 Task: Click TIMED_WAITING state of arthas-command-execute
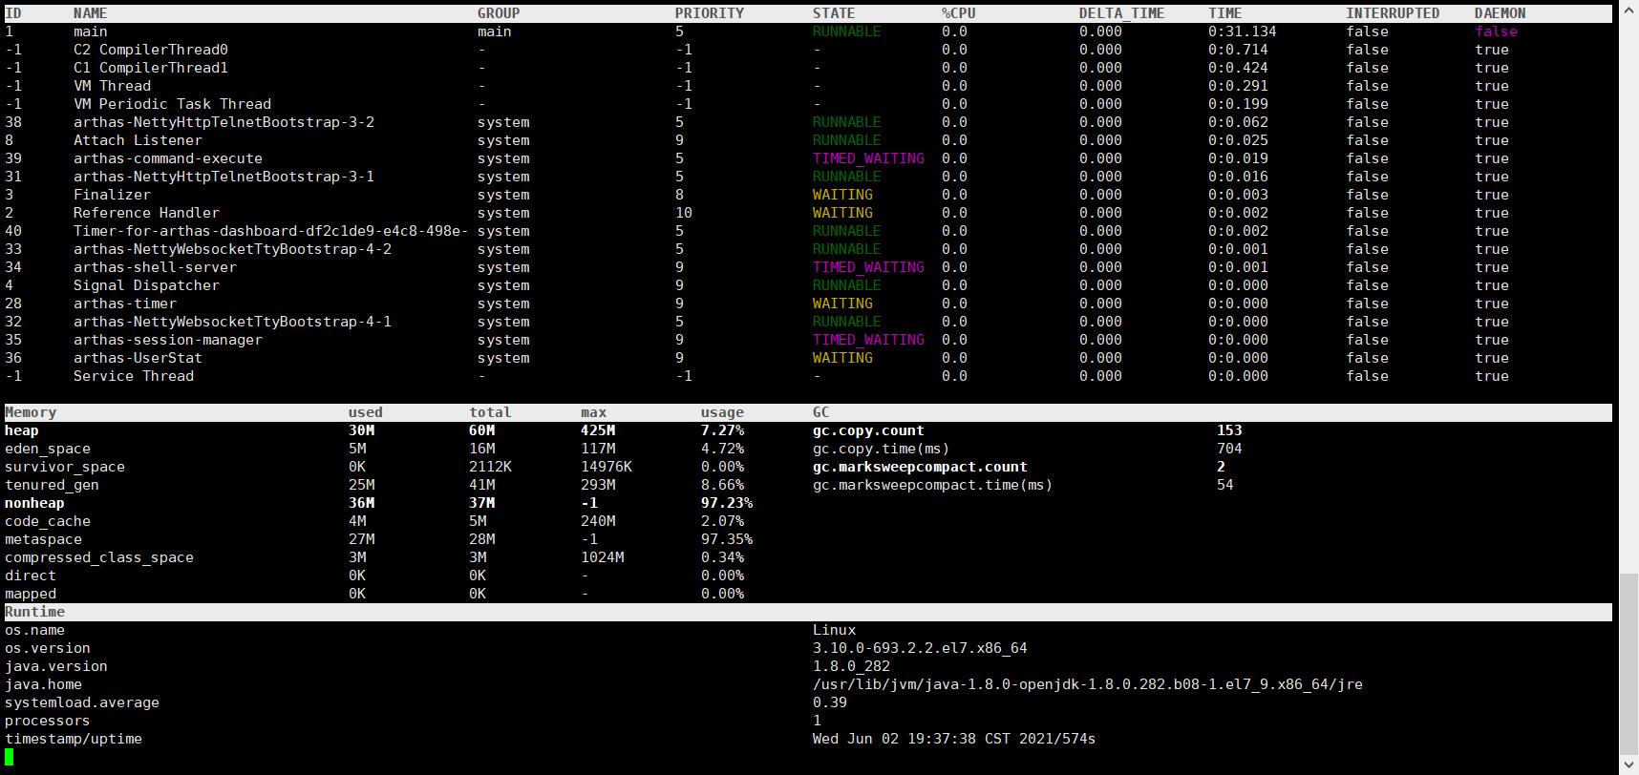[868, 158]
